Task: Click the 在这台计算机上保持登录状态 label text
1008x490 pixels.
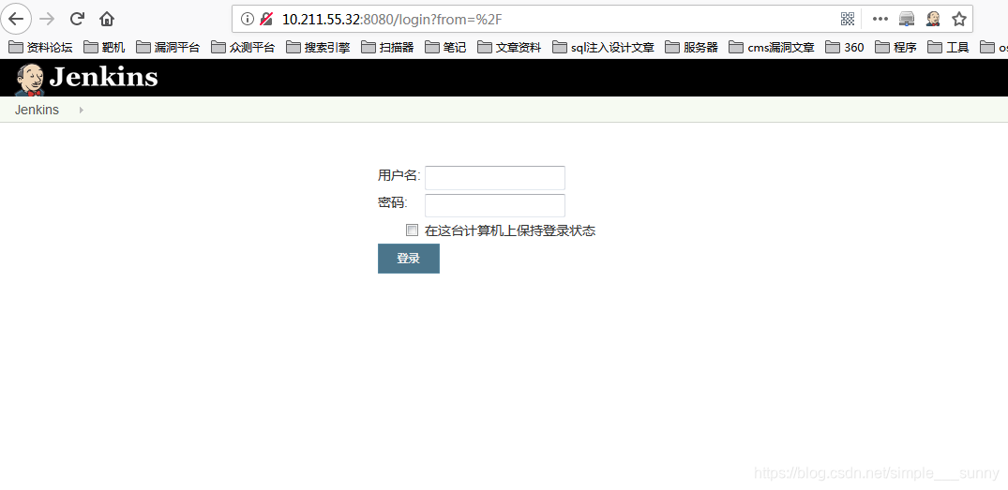Action: [510, 230]
